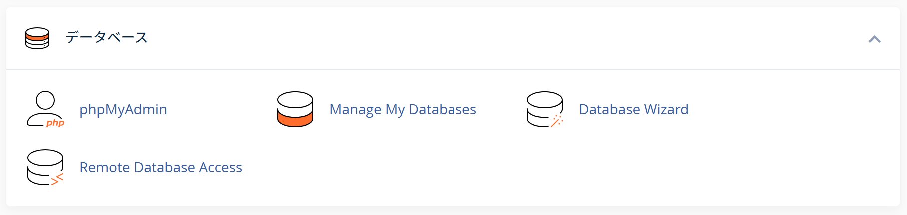907x215 pixels.
Task: Click the Remote Database Access icon
Action: click(45, 167)
